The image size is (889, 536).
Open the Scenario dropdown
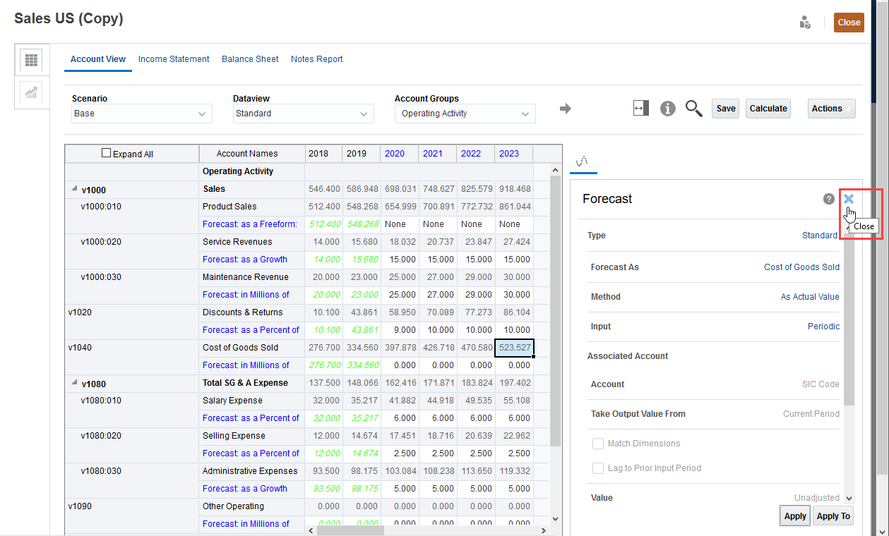(x=141, y=114)
